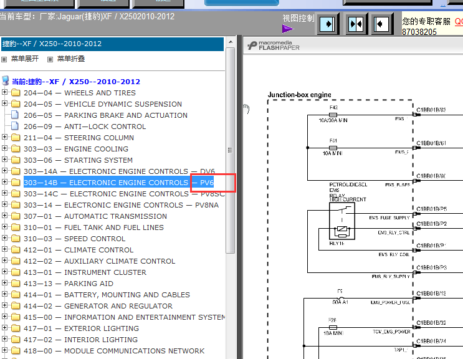463x359 pixels.
Task: Select 307-01 Automatic Transmission item
Action: 95,216
